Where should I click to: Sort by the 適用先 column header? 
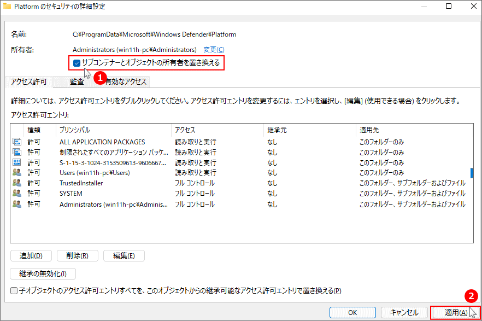pos(414,130)
